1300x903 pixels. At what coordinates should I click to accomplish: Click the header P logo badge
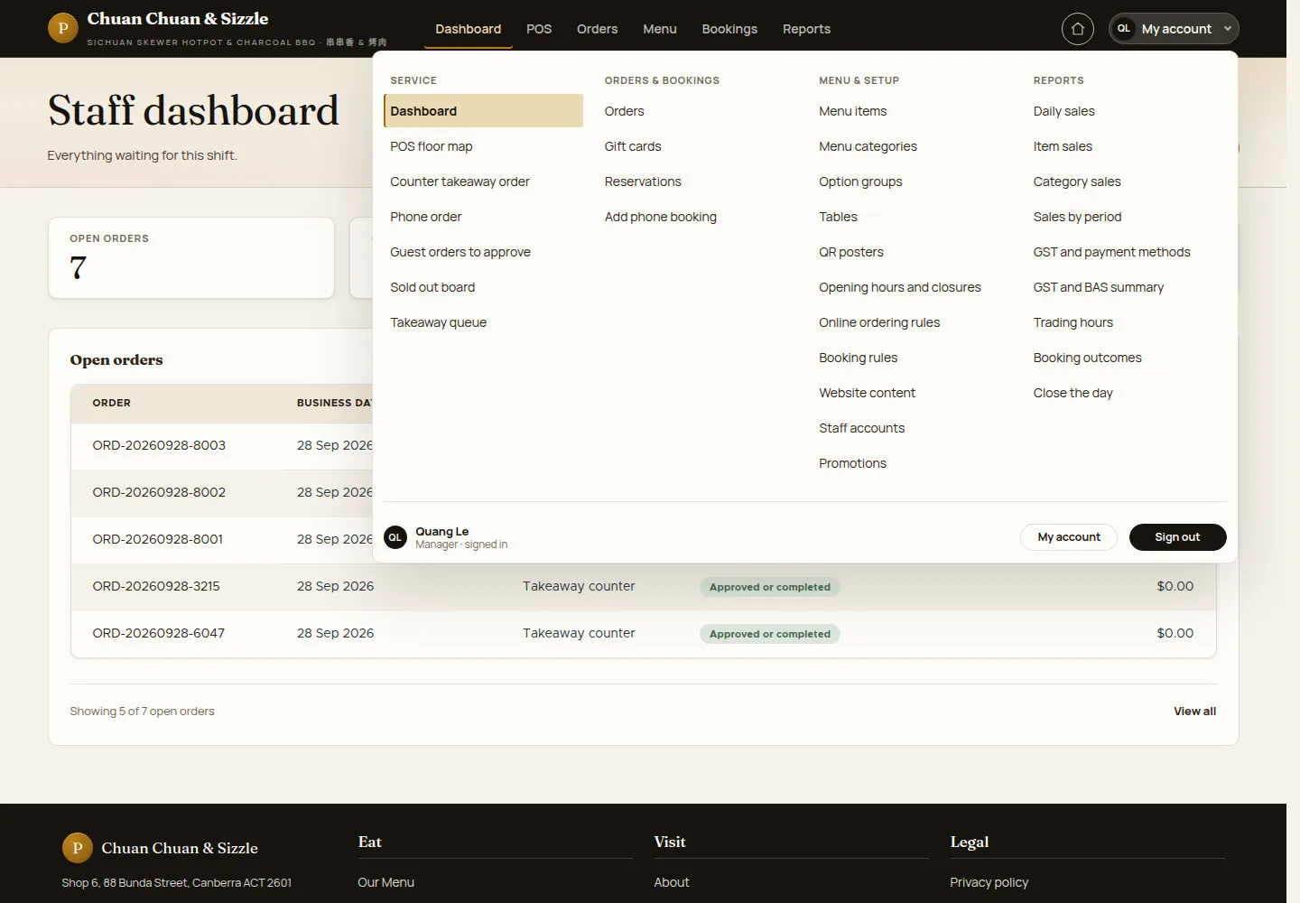[62, 28]
